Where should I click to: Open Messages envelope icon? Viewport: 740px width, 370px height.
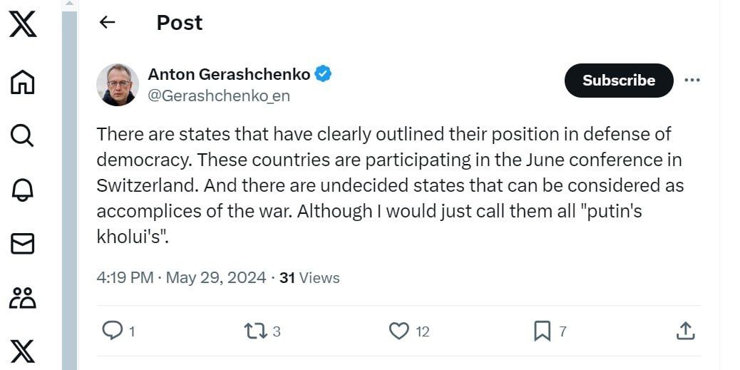pos(23,244)
